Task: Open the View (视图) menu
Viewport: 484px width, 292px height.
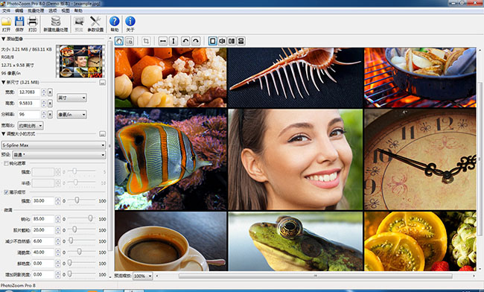Action: point(66,11)
